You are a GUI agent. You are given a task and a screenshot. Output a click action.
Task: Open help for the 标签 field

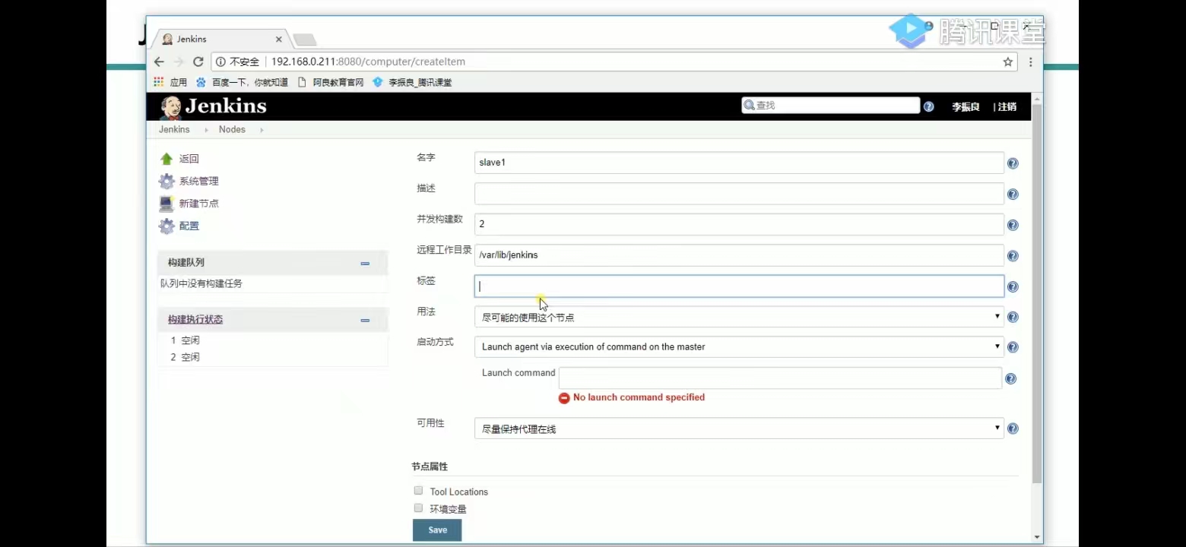(1013, 287)
